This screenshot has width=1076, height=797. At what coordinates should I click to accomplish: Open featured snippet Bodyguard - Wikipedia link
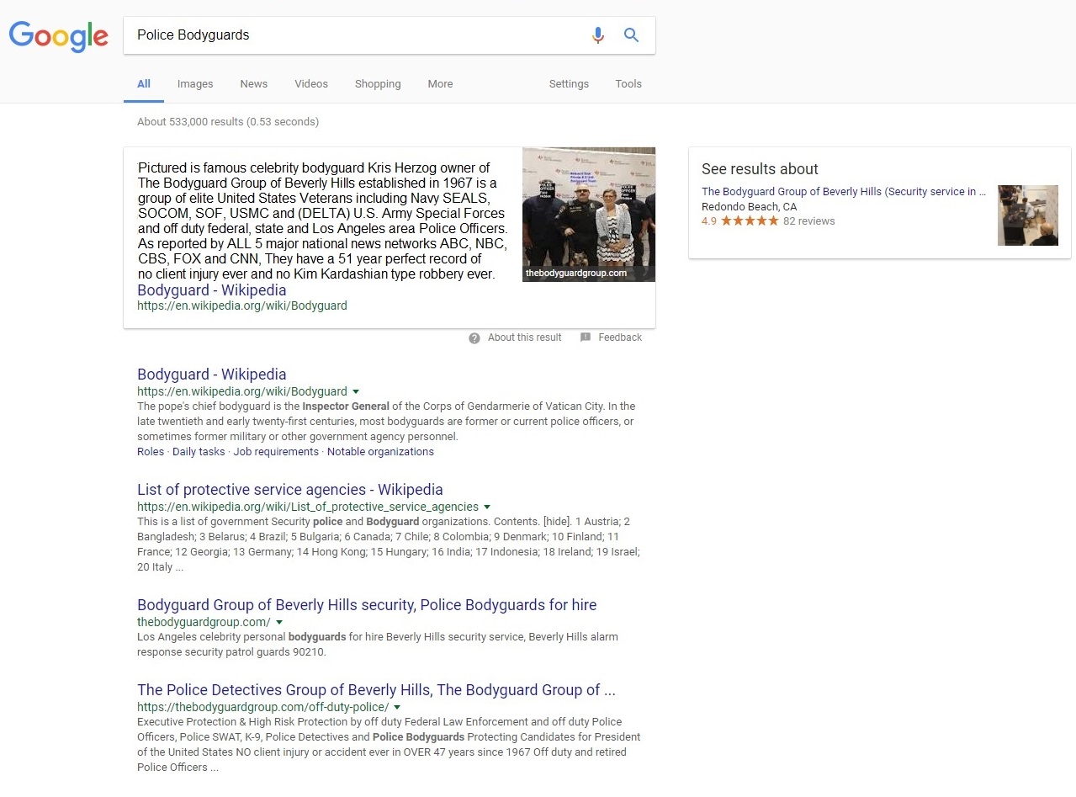coord(212,290)
